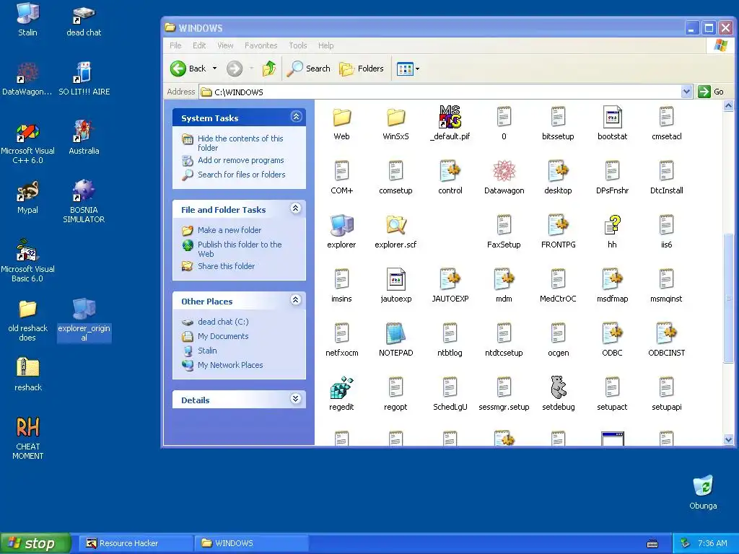Open the Back history dropdown arrow
Screen dimensions: 739x554
[215, 69]
